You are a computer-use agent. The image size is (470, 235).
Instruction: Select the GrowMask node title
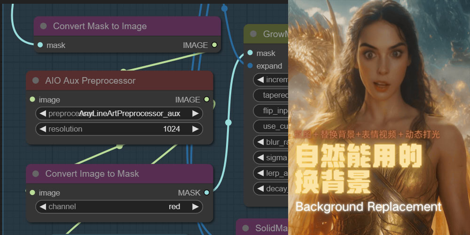pos(275,34)
